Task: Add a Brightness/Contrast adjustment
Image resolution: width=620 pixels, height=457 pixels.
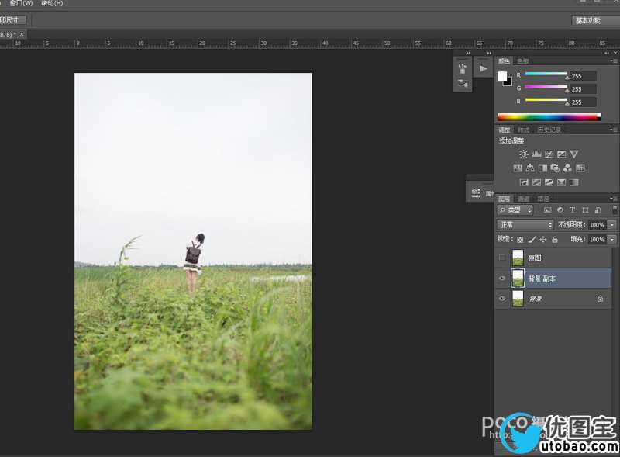Action: coord(523,154)
